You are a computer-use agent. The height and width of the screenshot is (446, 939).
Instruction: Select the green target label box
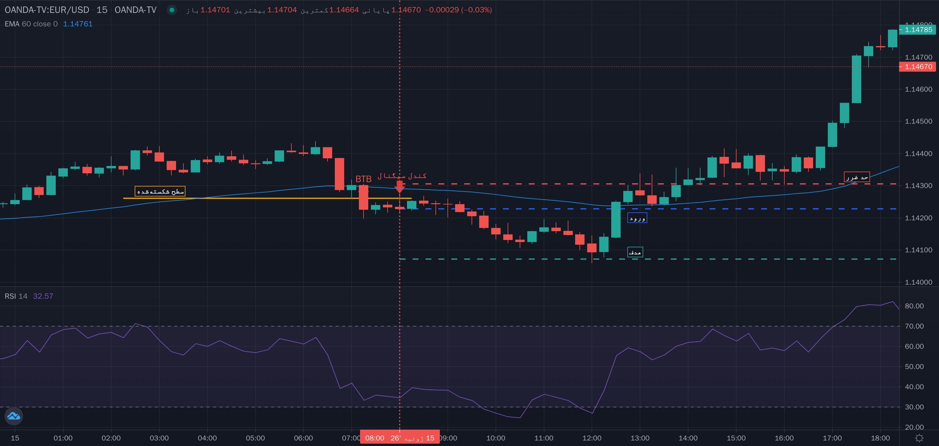click(635, 252)
